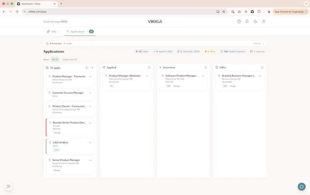Click the 1 stale alert
The width and height of the screenshot is (310, 195).
[x=68, y=44]
